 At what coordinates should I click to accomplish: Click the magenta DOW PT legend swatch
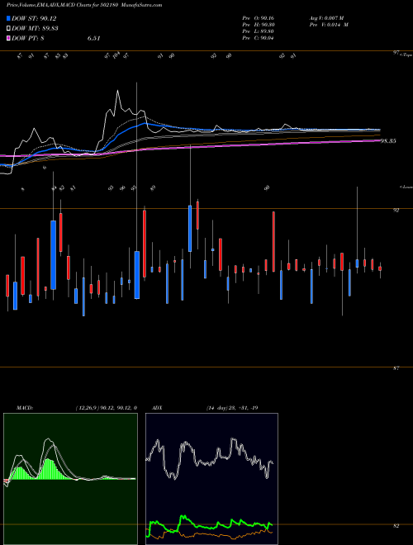9,38
